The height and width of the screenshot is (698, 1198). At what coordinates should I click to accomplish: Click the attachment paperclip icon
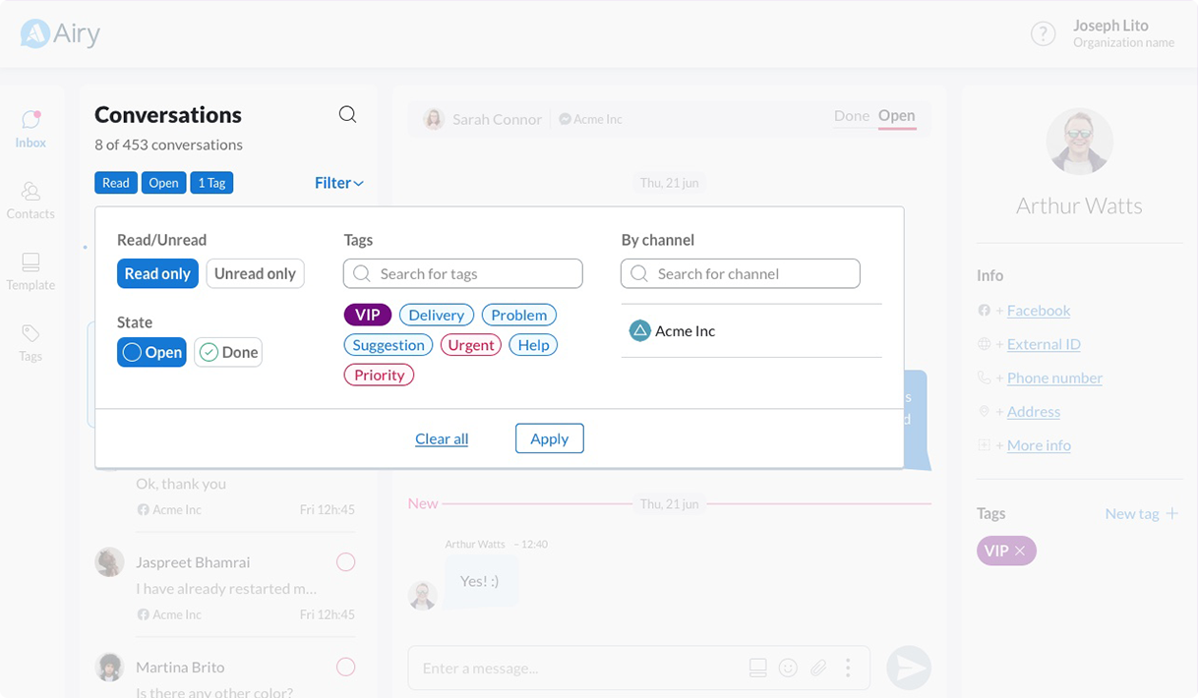point(818,669)
